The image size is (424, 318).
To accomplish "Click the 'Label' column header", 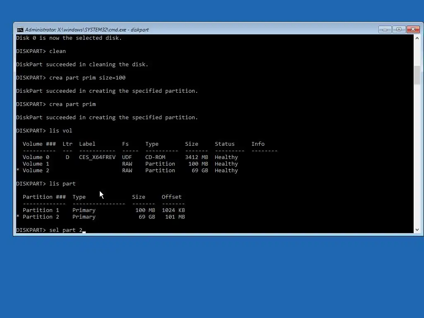I will 87,144.
